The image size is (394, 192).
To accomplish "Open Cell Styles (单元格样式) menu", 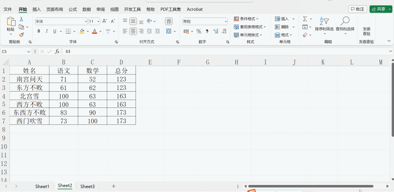I will point(248,35).
